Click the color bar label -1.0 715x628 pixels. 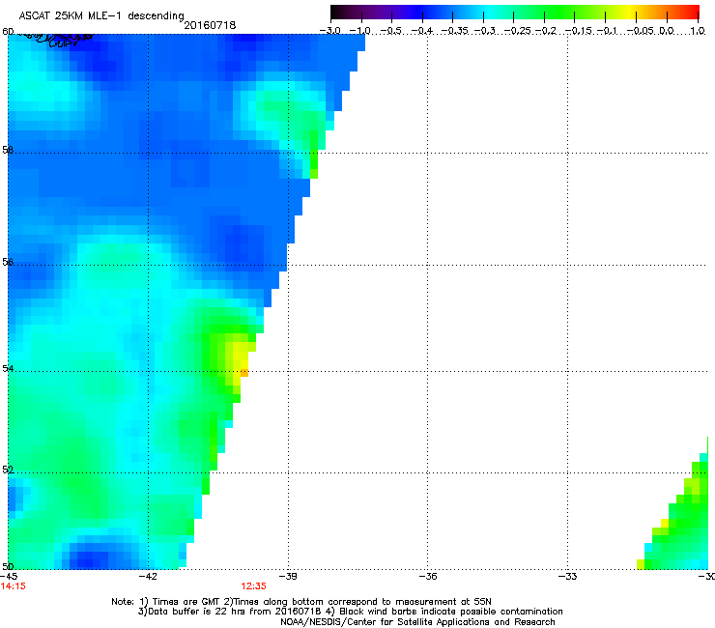click(360, 31)
